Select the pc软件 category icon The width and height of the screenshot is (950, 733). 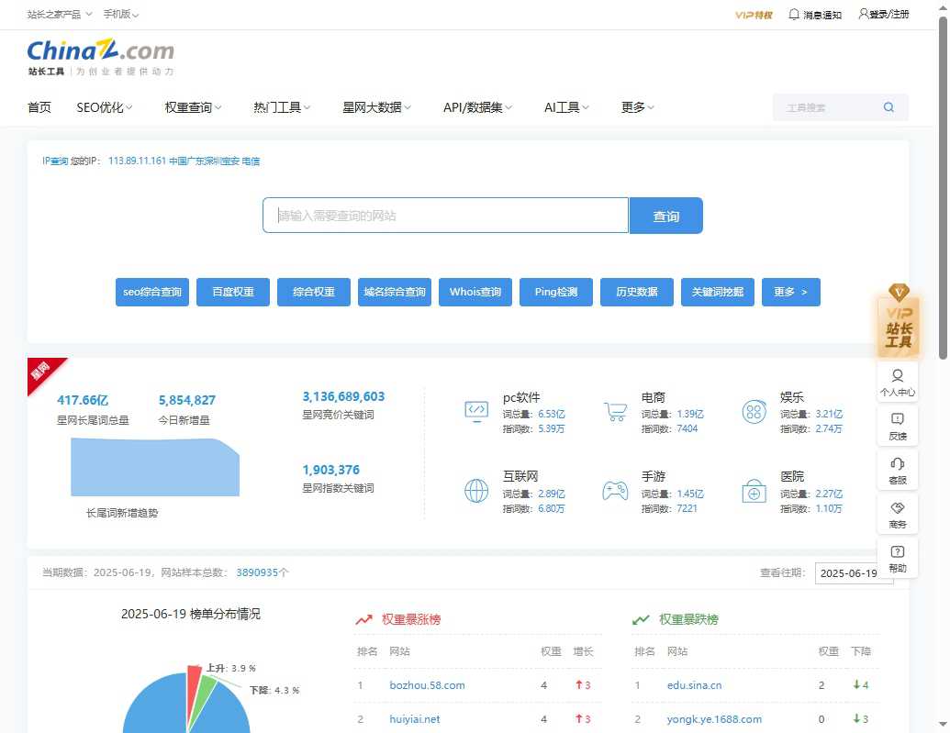[x=475, y=411]
